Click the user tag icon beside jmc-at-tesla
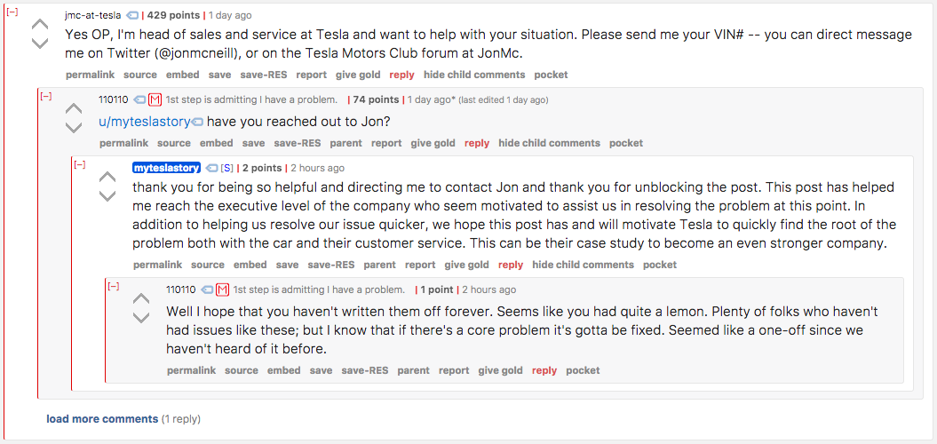This screenshot has height=444, width=937. coord(132,15)
